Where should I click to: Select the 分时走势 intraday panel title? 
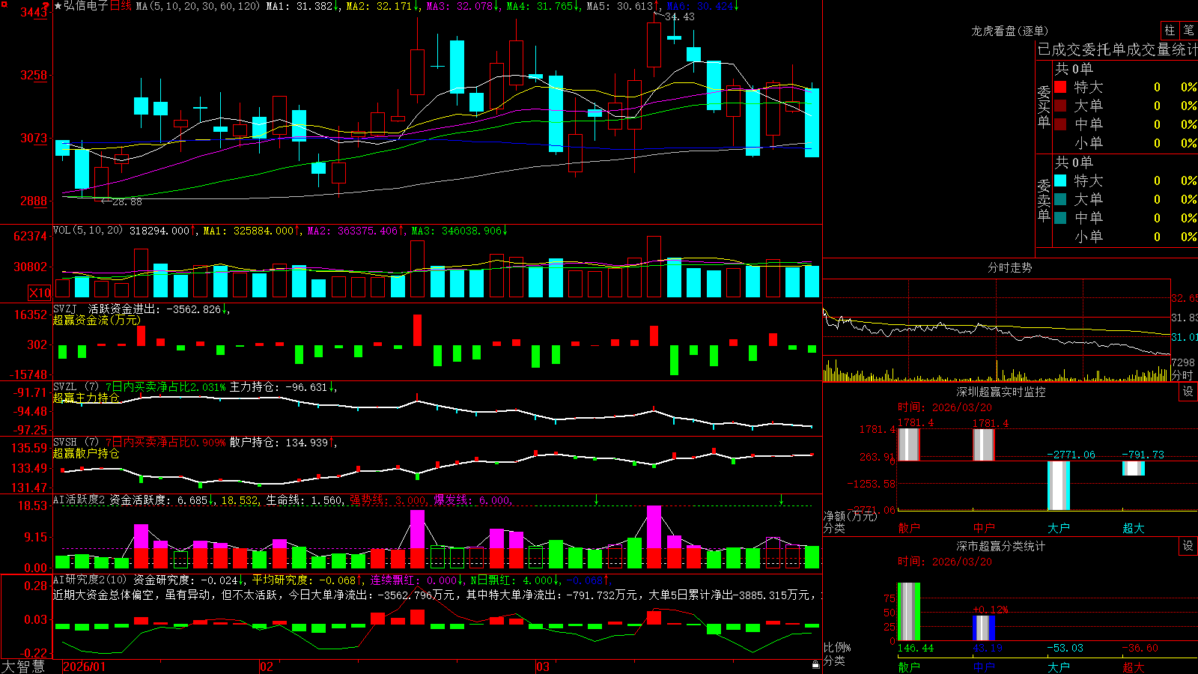coord(1009,267)
